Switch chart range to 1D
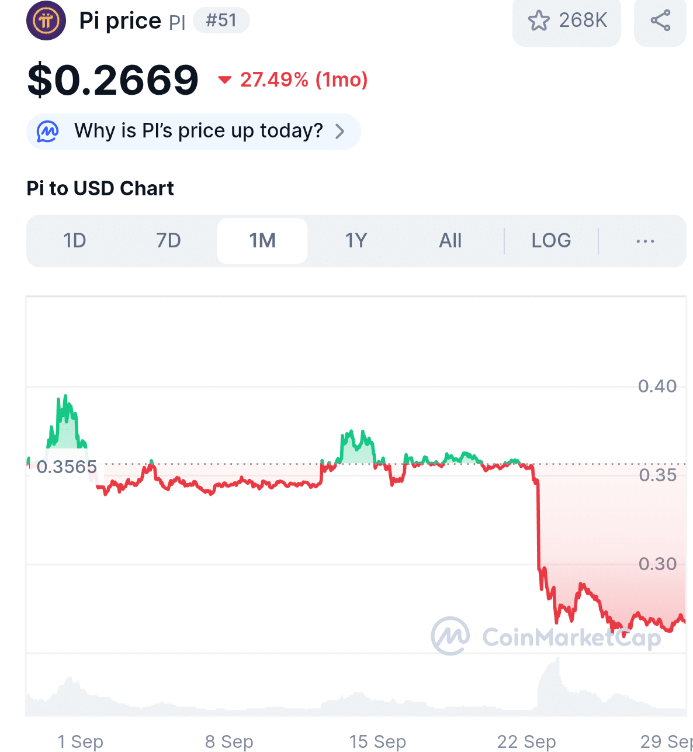693x752 pixels. click(x=75, y=241)
